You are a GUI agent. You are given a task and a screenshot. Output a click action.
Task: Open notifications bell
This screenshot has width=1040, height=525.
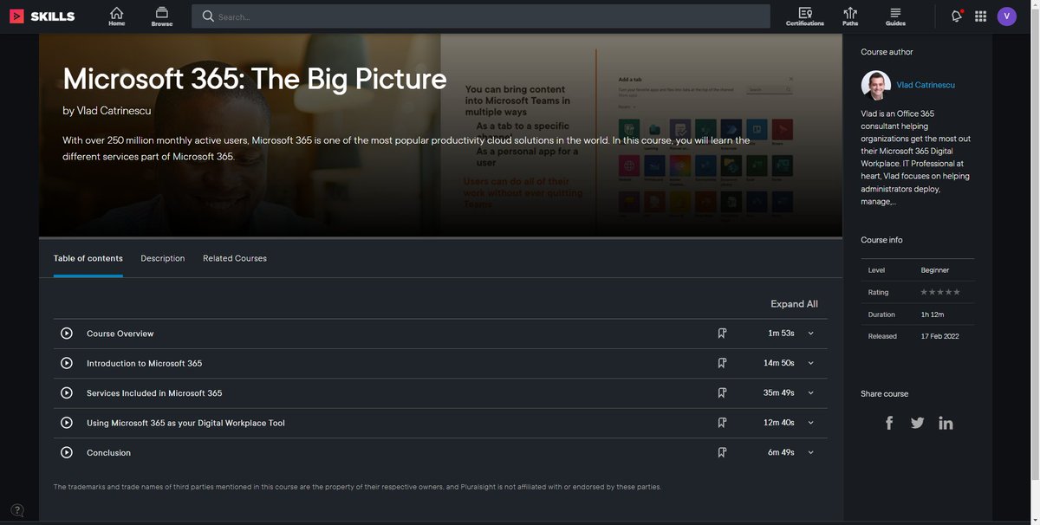click(x=957, y=16)
